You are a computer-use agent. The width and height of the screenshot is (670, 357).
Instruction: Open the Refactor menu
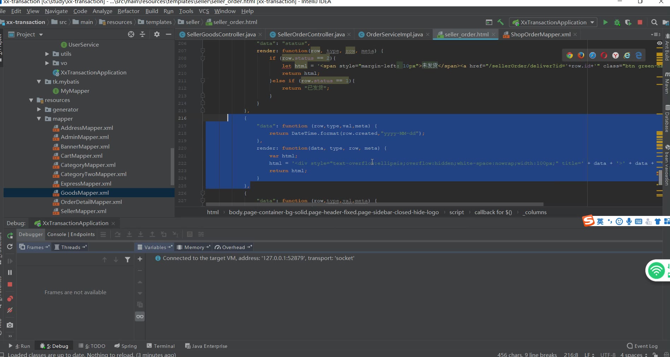click(128, 11)
